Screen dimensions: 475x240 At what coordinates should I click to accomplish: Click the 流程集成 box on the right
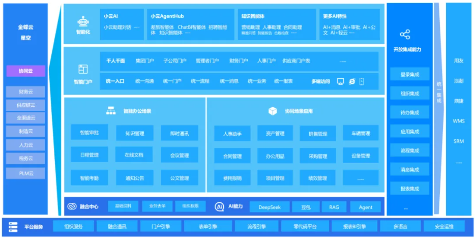[410, 150]
